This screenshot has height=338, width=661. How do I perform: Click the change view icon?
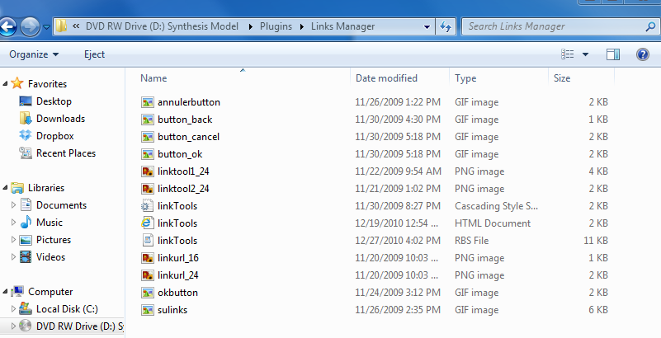(568, 54)
